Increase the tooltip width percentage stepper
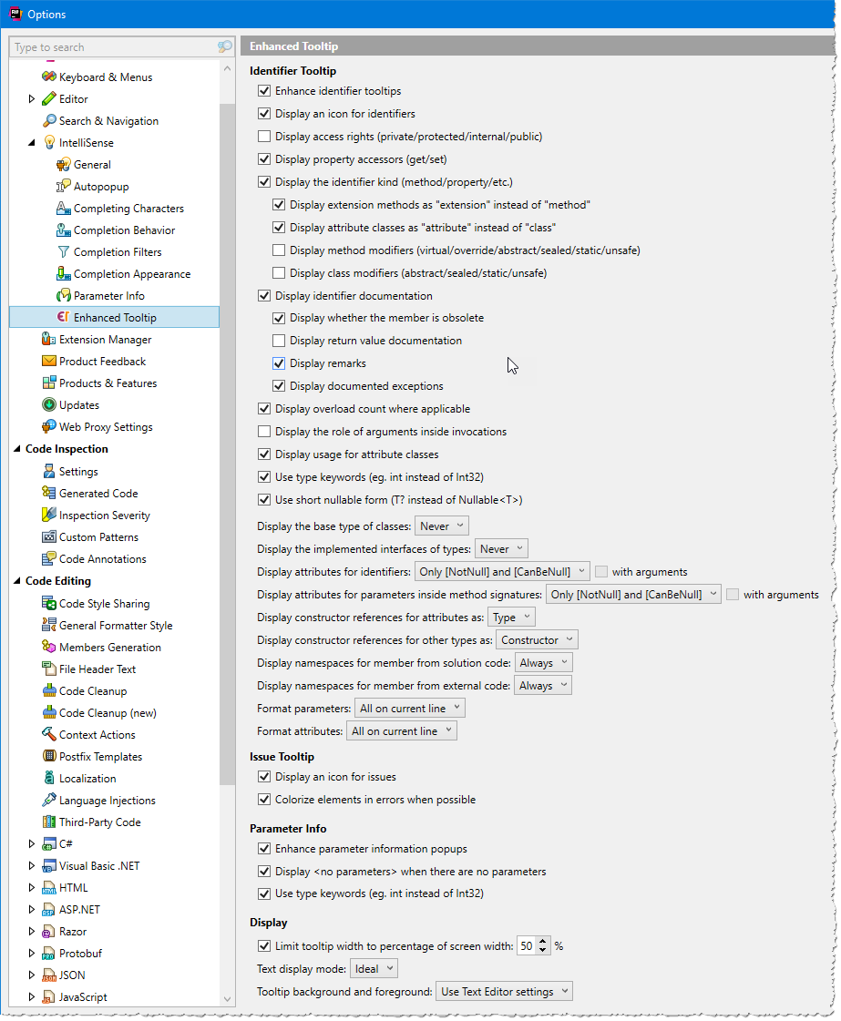Screen dimensions: 841x1021 [x=543, y=942]
